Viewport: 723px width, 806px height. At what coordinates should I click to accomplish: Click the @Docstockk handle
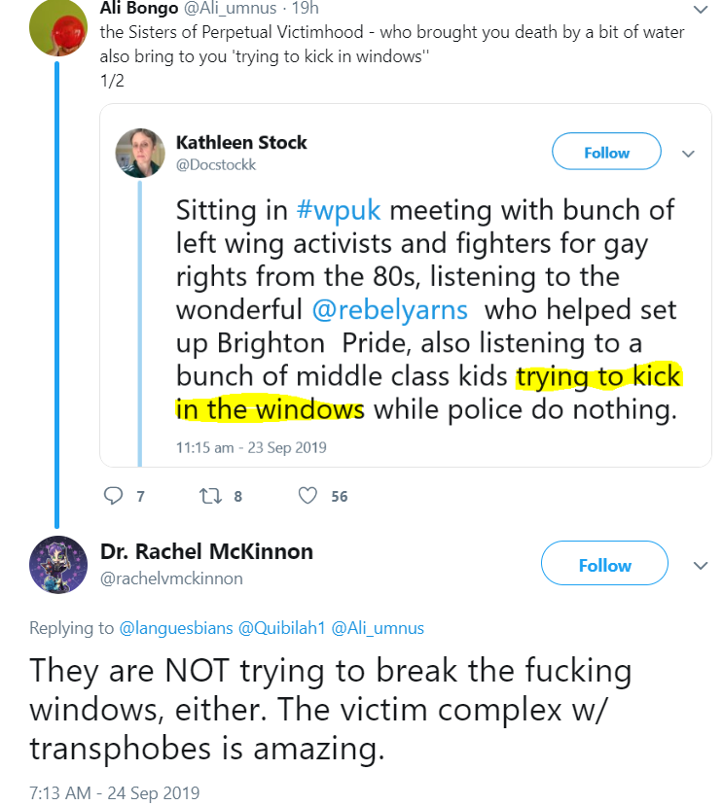tap(216, 164)
